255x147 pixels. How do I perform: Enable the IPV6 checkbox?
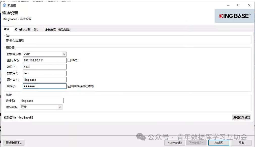coord(69,60)
